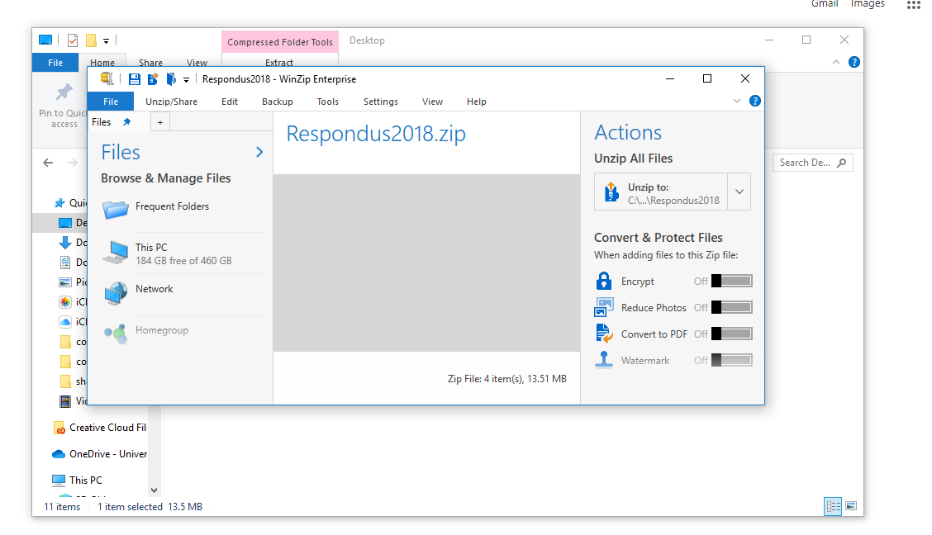Open the Extract tab in Explorer
Screen dimensions: 932x535
[x=279, y=63]
